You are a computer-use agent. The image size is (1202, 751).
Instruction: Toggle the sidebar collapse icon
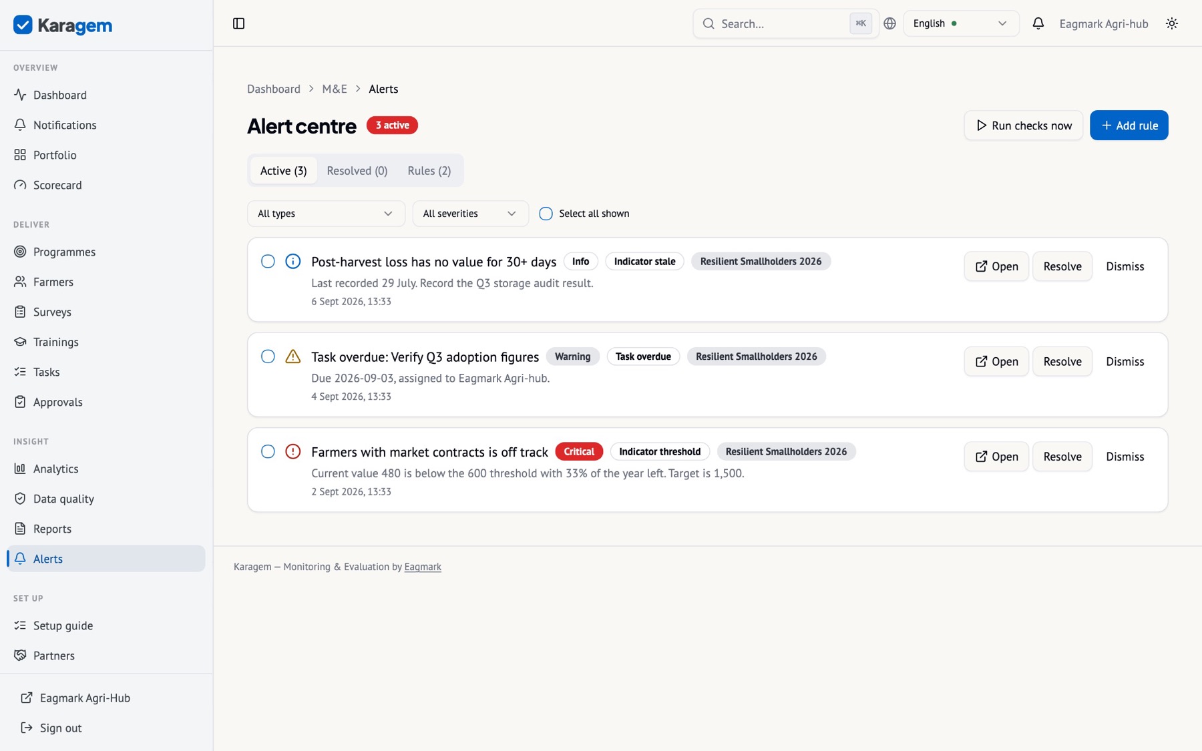coord(238,23)
